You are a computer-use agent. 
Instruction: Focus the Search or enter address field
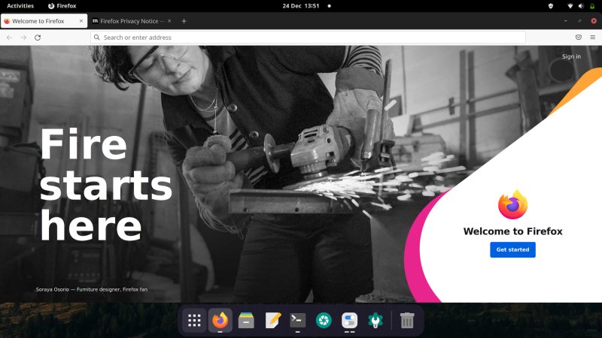(308, 37)
